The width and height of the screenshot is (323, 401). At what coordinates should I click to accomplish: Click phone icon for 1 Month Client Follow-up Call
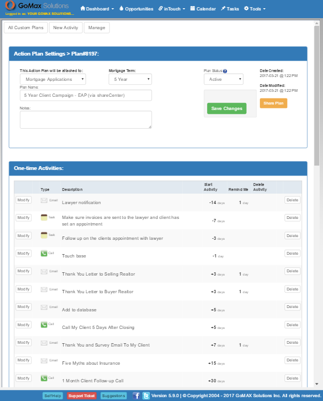coord(44,378)
